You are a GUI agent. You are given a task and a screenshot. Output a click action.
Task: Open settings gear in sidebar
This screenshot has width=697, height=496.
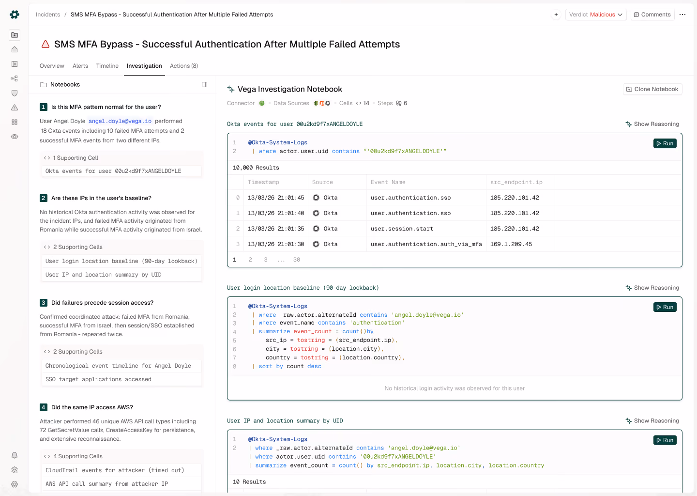[x=15, y=484]
